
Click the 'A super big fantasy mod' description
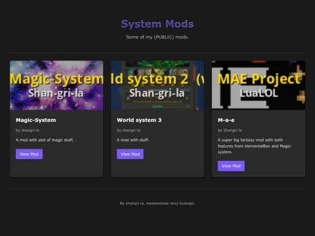tap(255, 146)
